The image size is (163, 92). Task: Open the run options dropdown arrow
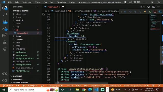(x=144, y=7)
